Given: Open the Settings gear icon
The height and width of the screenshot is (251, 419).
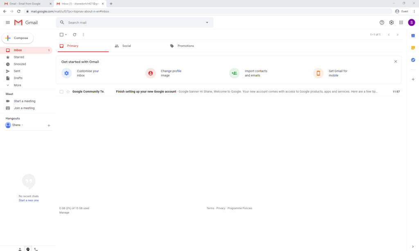Looking at the screenshot, I should tap(392, 22).
